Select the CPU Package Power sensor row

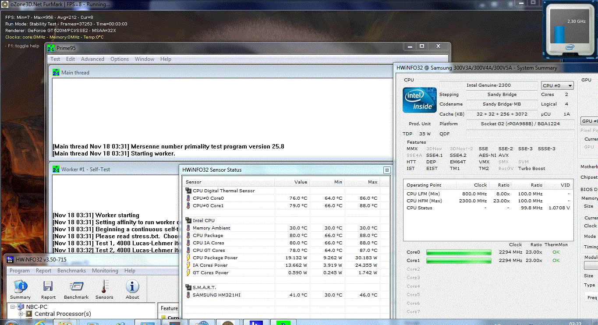pyautogui.click(x=215, y=258)
